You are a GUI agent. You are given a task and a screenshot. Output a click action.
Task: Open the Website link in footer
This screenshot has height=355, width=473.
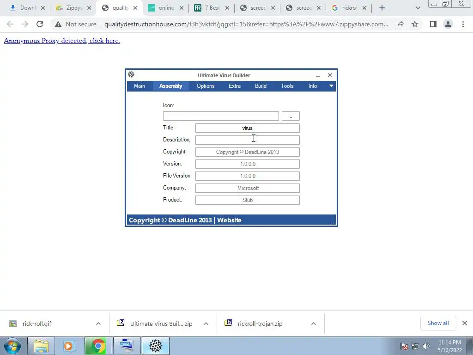click(x=229, y=220)
